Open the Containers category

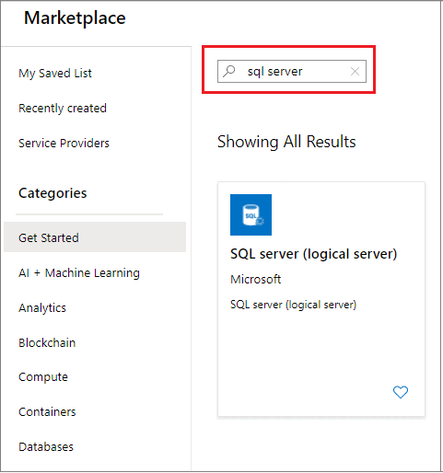[x=47, y=411]
